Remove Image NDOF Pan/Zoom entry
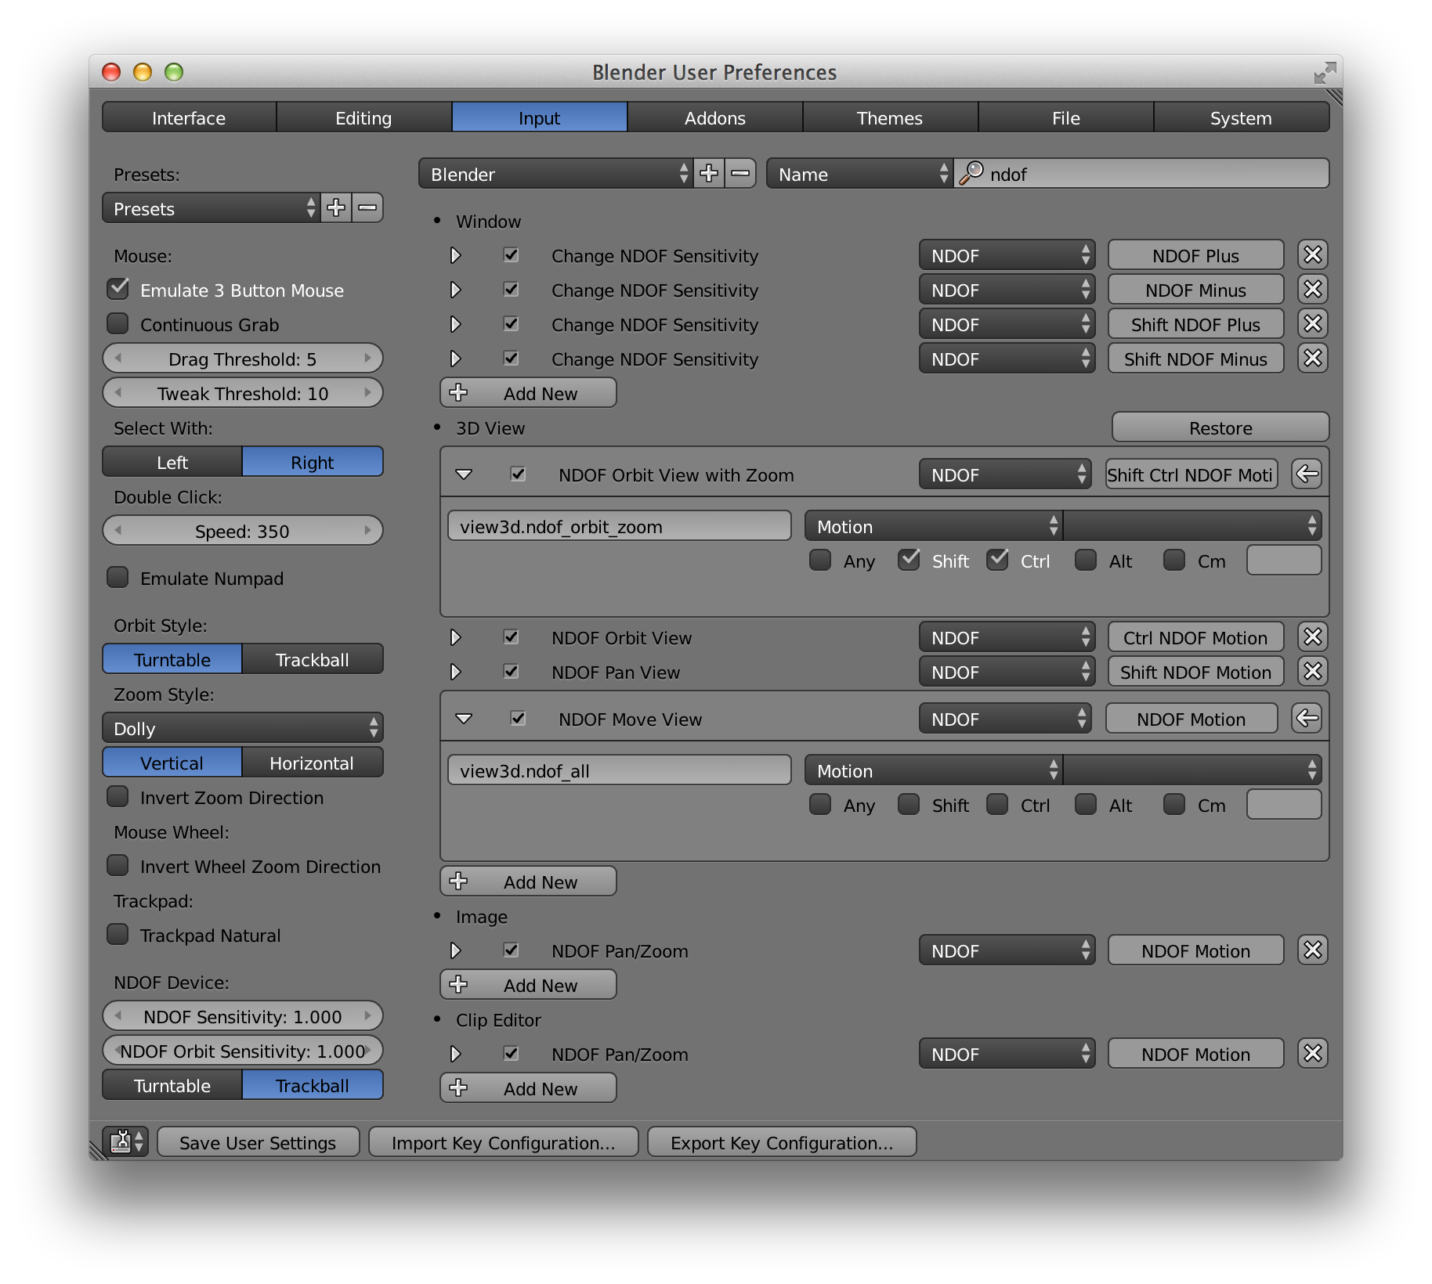1432x1284 pixels. point(1312,950)
